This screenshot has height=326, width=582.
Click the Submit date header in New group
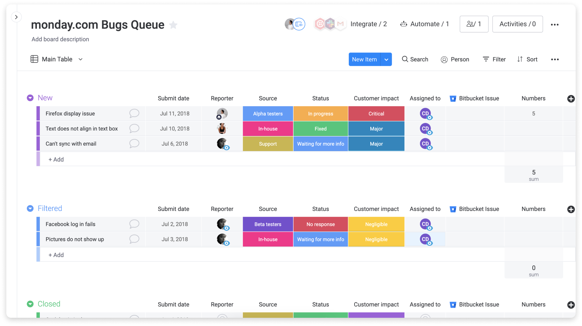pyautogui.click(x=173, y=98)
